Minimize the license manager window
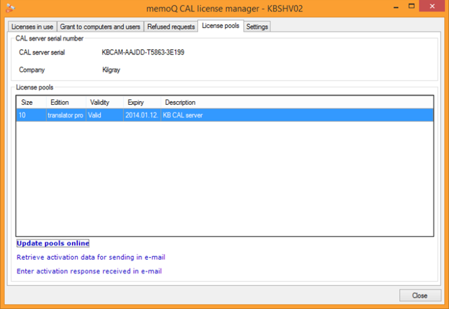This screenshot has height=309, width=449. (396, 7)
